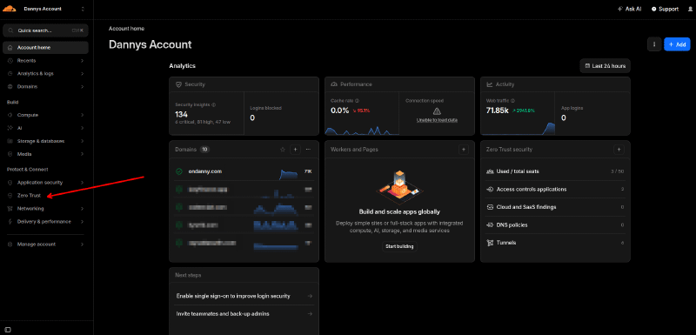Viewport: 696px width, 335px height.
Task: Expand the Domains sidebar chevron
Action: pos(82,86)
